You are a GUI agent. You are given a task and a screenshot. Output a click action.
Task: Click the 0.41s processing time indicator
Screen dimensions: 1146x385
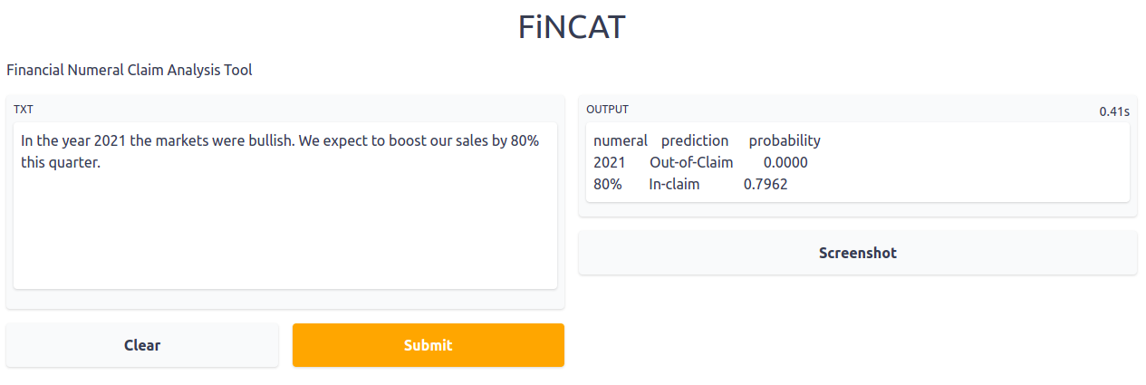pyautogui.click(x=1114, y=111)
